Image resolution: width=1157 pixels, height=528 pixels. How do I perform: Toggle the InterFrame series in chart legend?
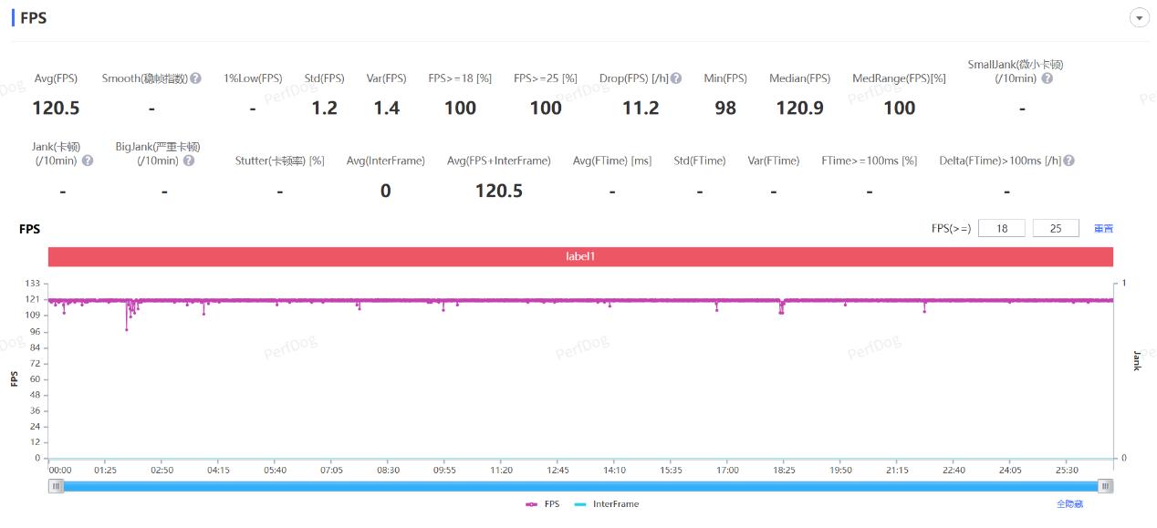coord(607,504)
